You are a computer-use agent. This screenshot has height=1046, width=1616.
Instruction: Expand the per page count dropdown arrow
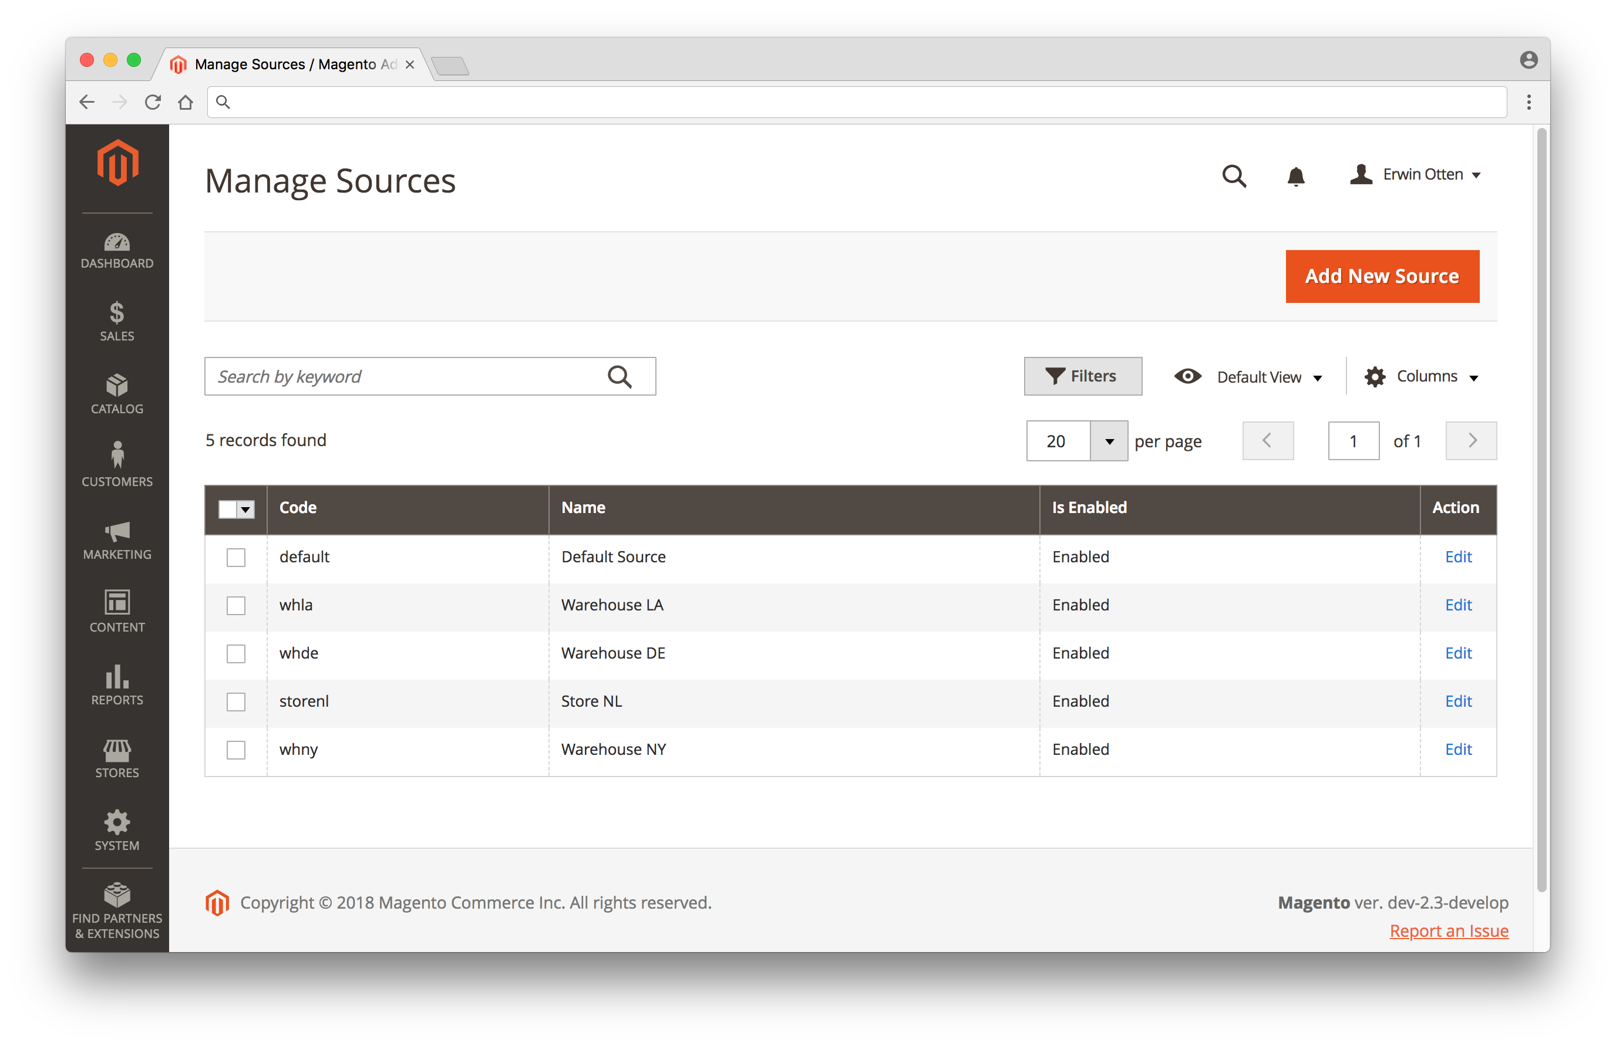[x=1109, y=441]
